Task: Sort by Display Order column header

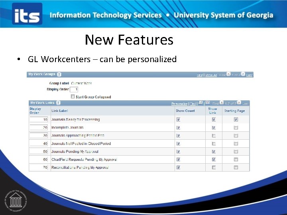Action: [x=35, y=111]
